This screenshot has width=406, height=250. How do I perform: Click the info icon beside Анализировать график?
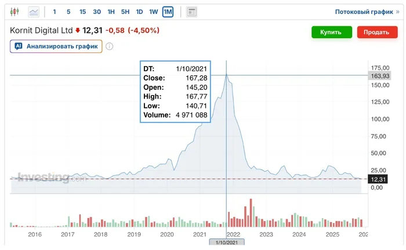(109, 46)
